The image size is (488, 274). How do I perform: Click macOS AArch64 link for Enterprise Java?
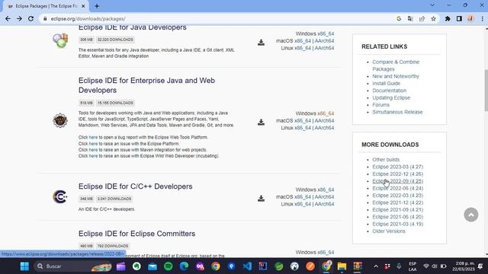tap(324, 120)
